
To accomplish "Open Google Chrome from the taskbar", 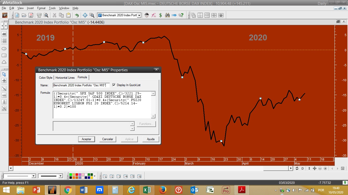I will coord(68,190).
